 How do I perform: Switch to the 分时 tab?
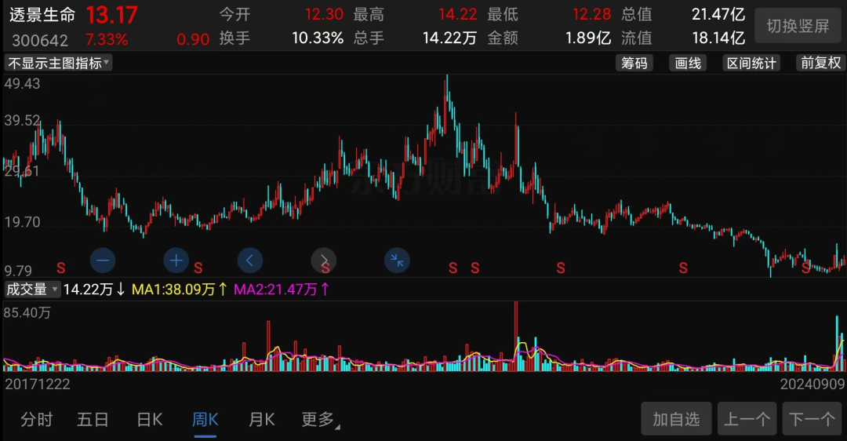(x=36, y=420)
